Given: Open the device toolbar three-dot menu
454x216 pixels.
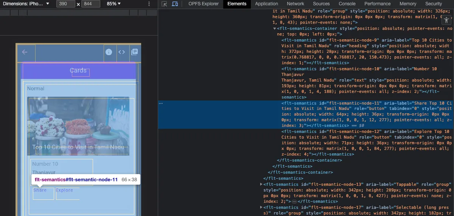Looking at the screenshot, I should tap(149, 4).
